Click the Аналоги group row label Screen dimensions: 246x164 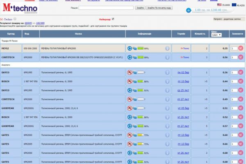click(6, 65)
